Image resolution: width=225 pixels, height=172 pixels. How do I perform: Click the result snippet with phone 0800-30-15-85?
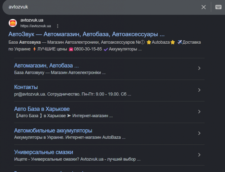pyautogui.click(x=105, y=46)
